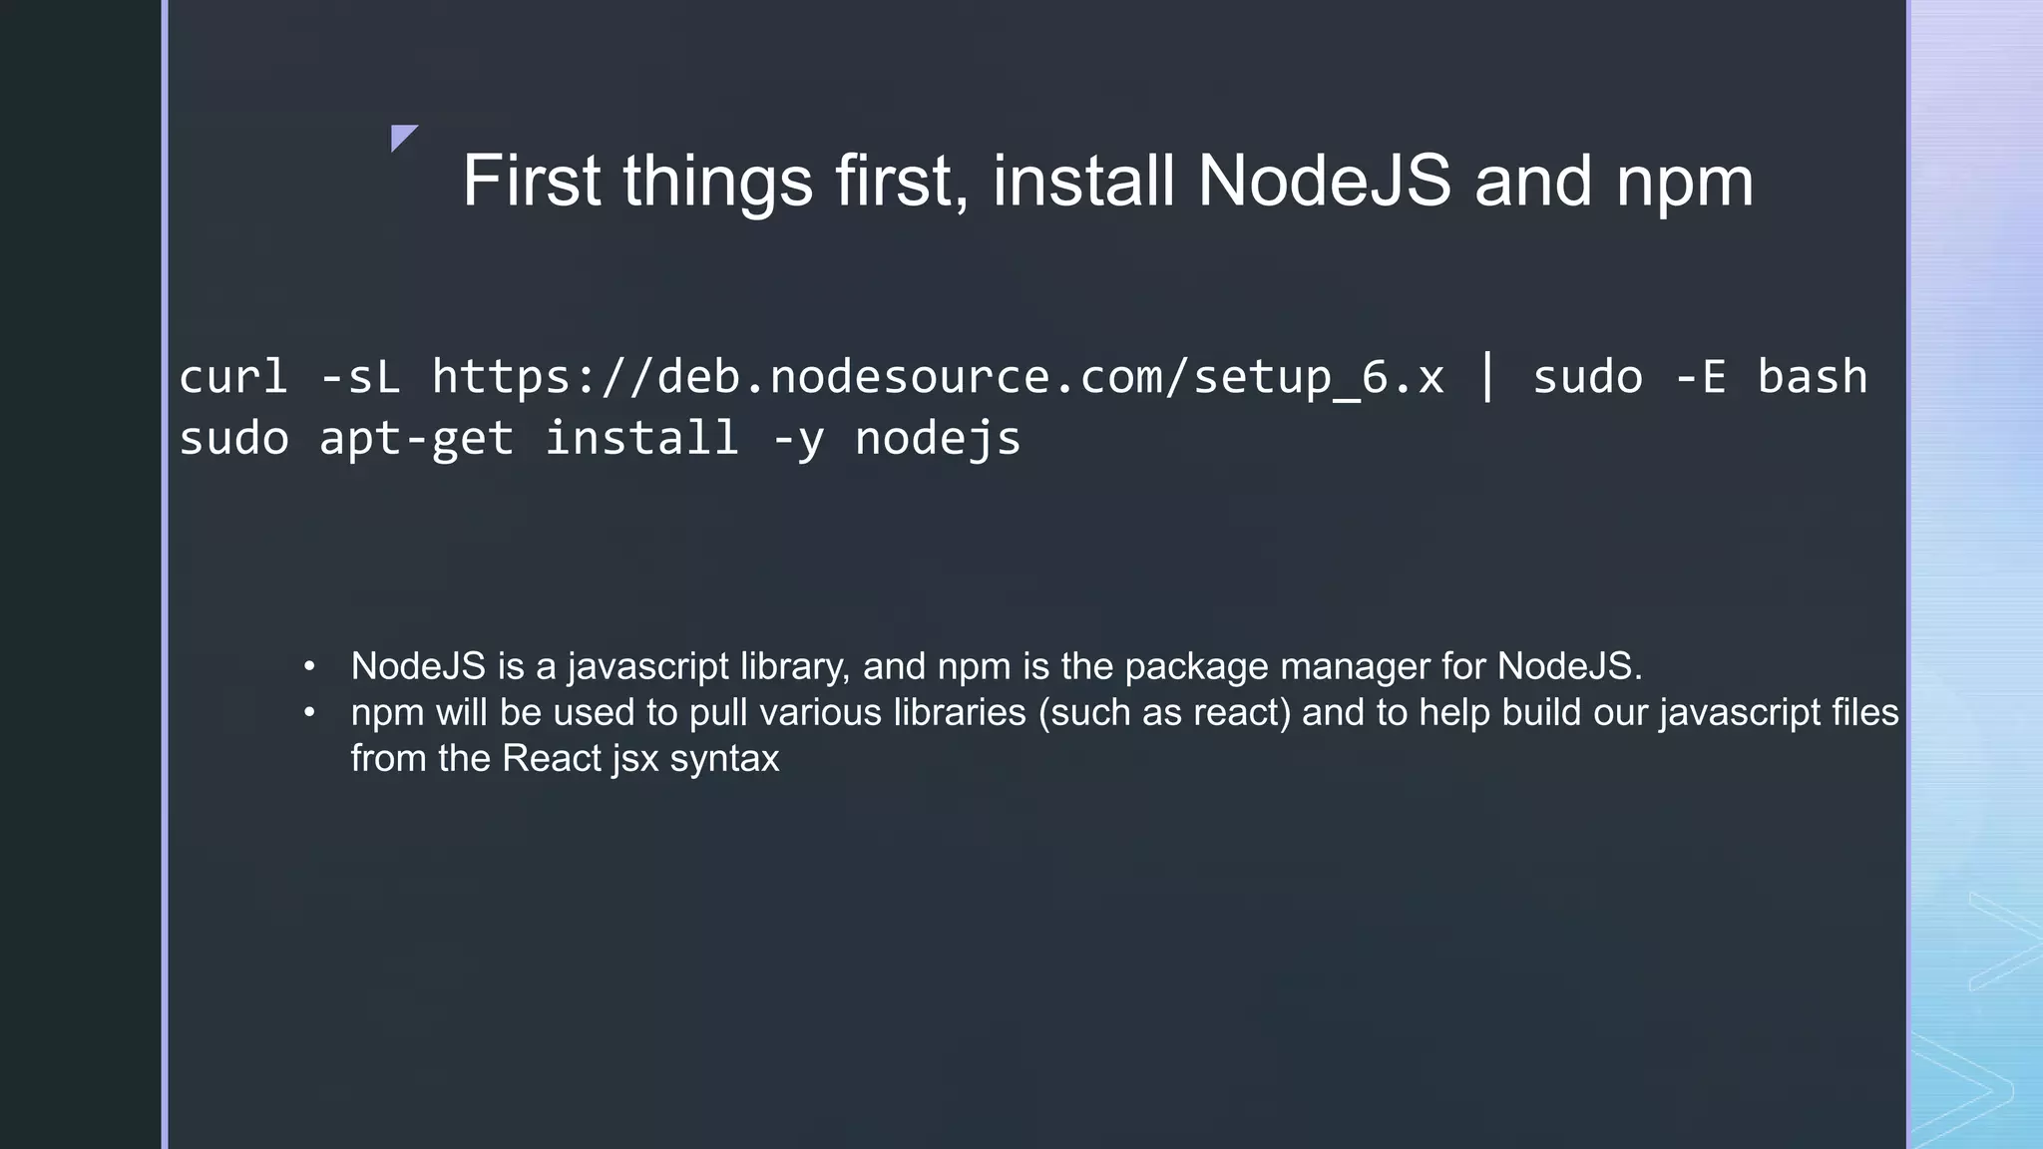Click the word "npm" in the slide title

tap(1684, 182)
